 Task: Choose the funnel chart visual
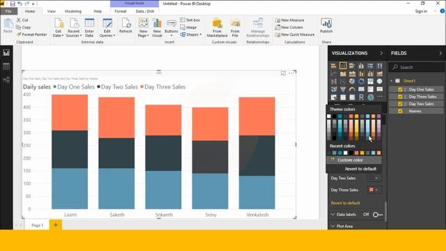click(x=343, y=89)
